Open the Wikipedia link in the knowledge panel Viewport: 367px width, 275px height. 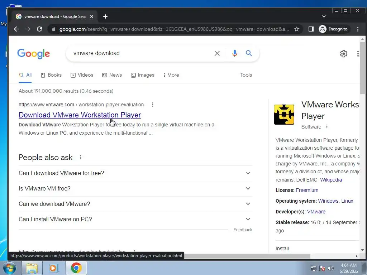pyautogui.click(x=331, y=180)
